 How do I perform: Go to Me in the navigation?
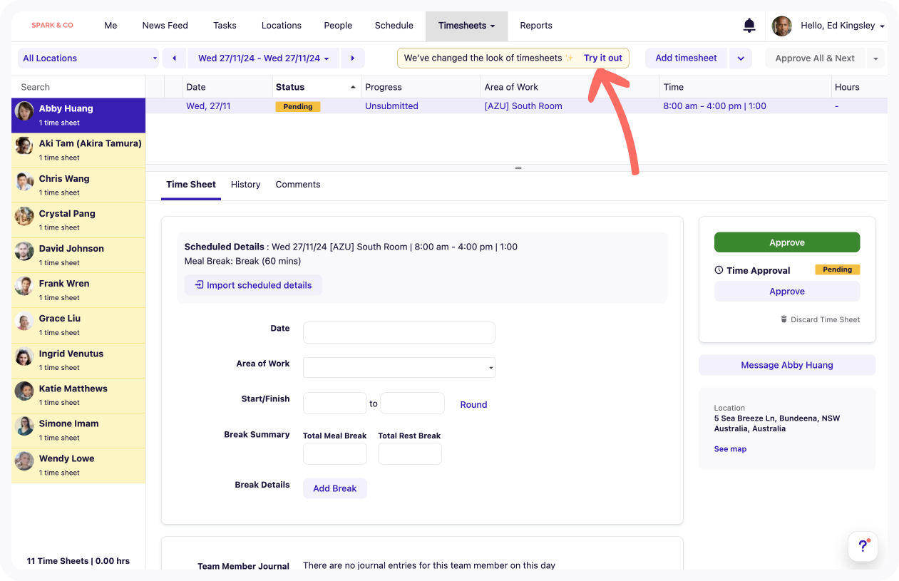111,26
